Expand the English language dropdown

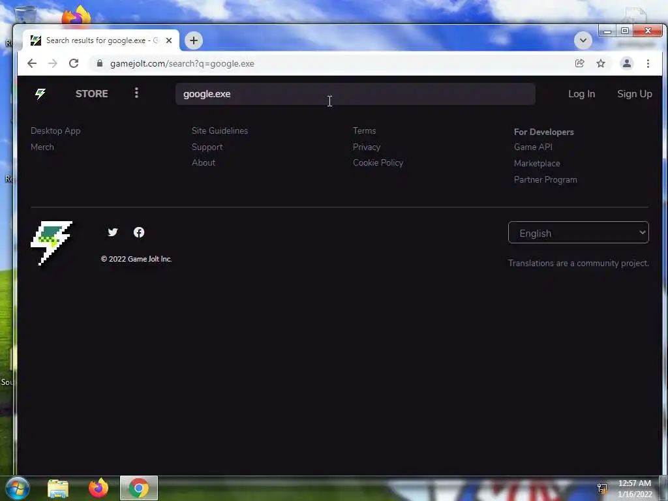tap(578, 233)
